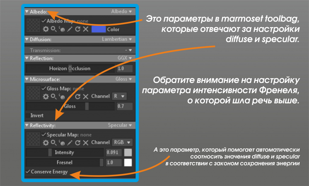The height and width of the screenshot is (186, 309).
Task: Clear Gloss Map with X icon
Action: pos(85,96)
